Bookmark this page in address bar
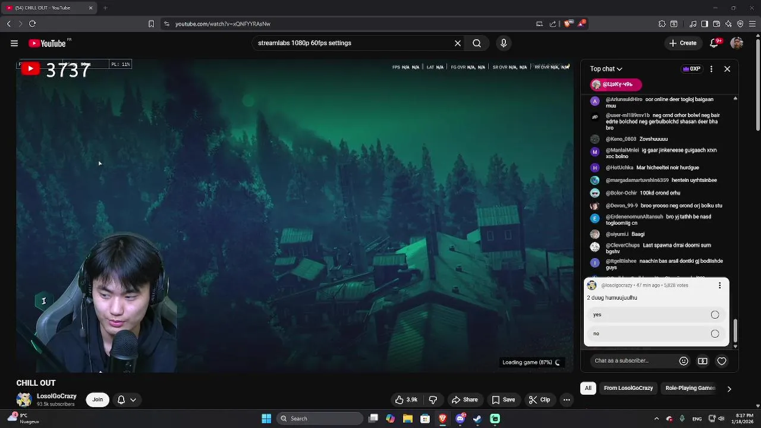 [x=151, y=24]
